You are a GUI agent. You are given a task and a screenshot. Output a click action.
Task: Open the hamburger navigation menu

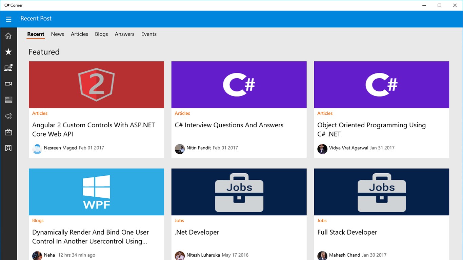8,19
